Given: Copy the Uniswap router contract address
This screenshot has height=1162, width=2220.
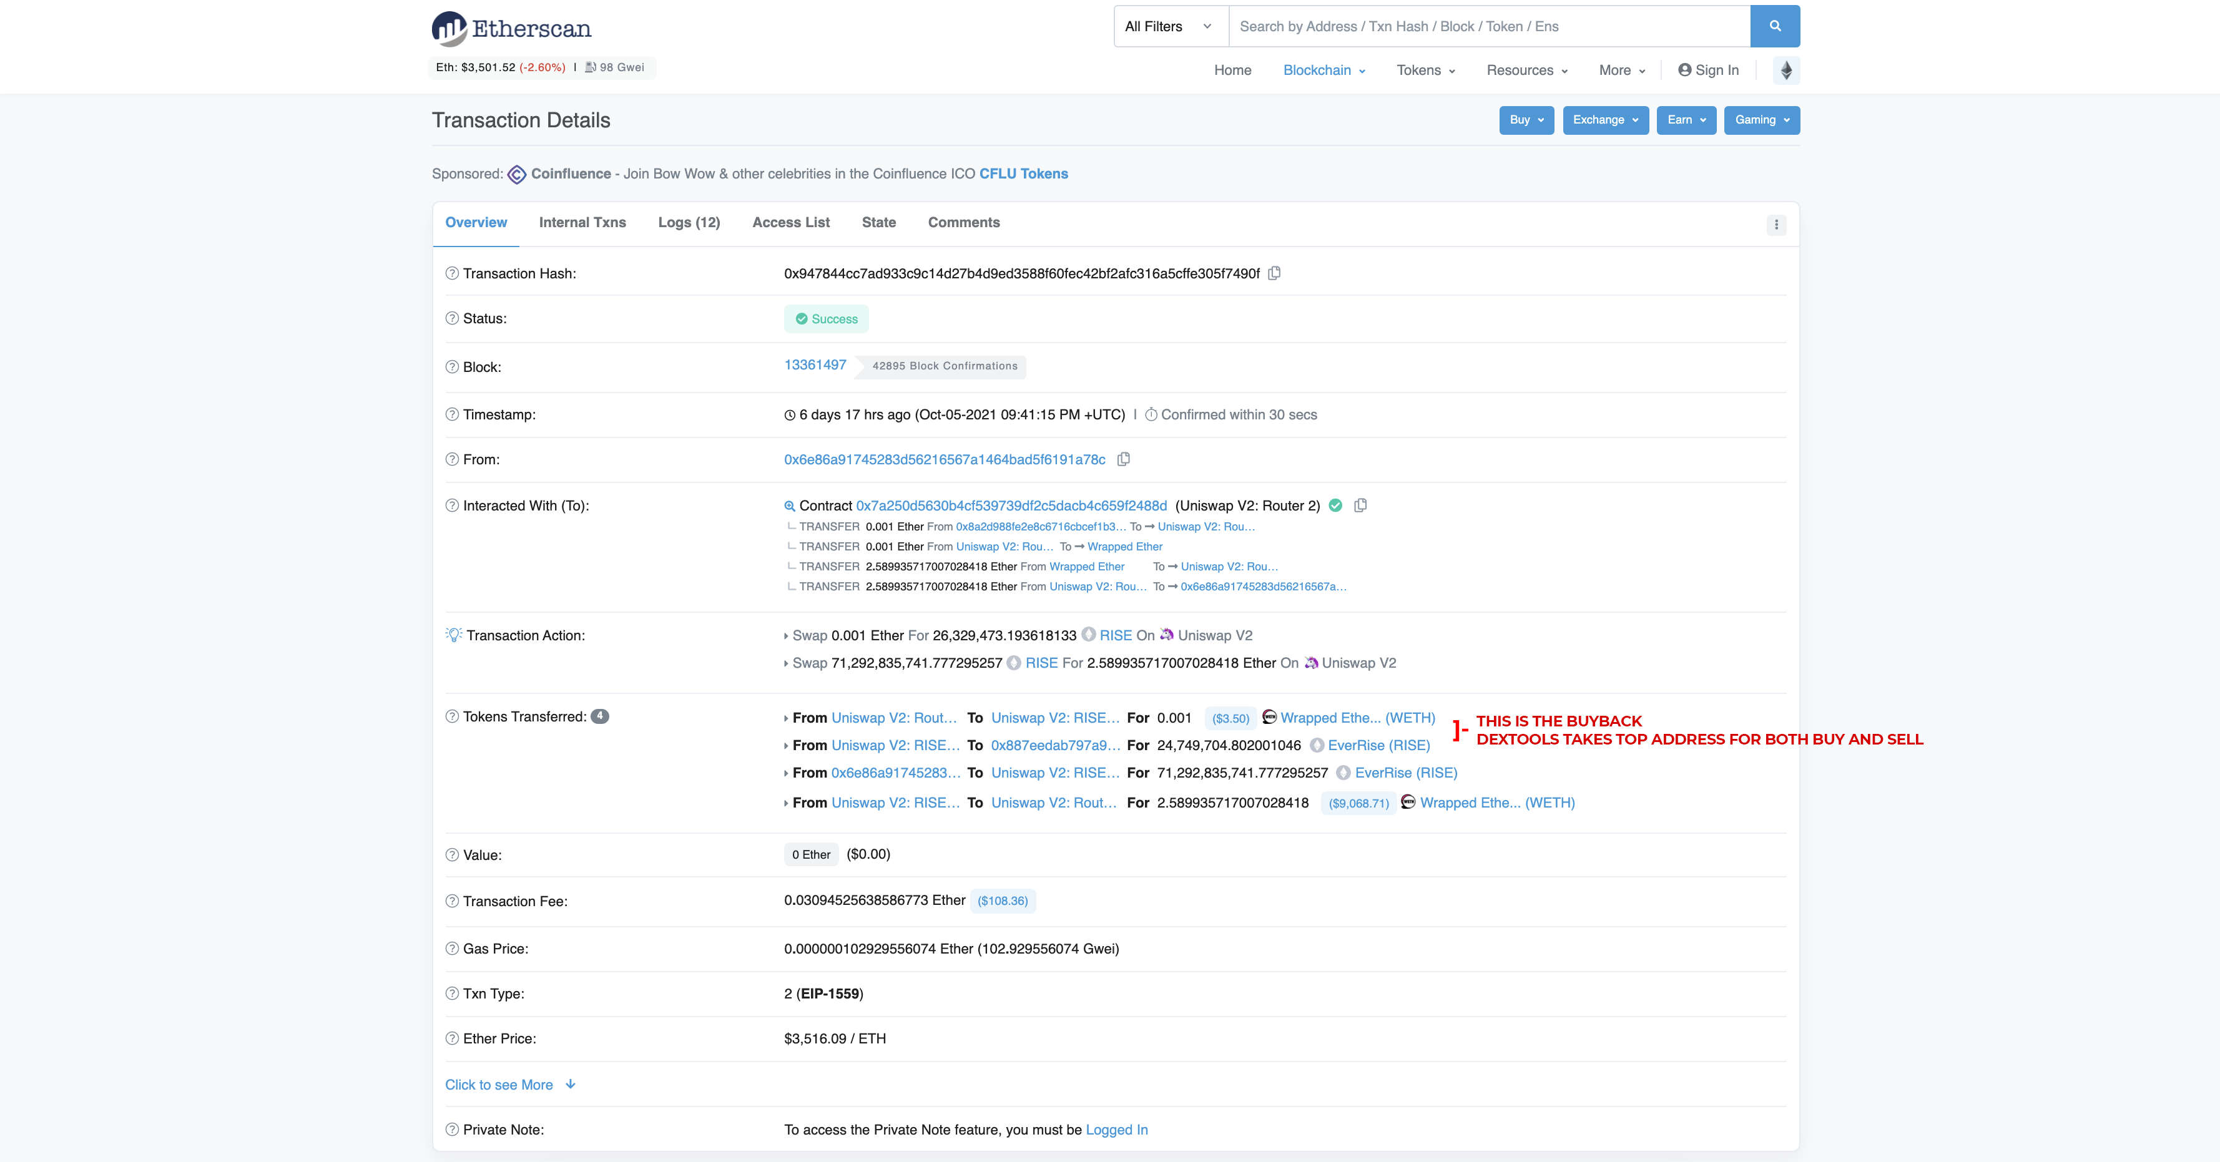Looking at the screenshot, I should tap(1360, 505).
